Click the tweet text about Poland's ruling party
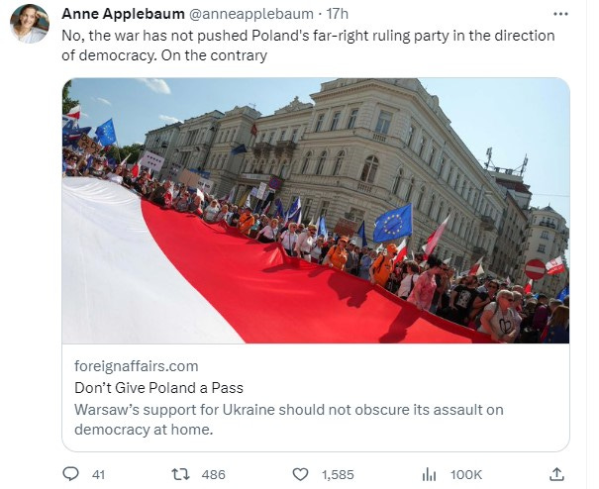The height and width of the screenshot is (489, 599). pos(308,46)
